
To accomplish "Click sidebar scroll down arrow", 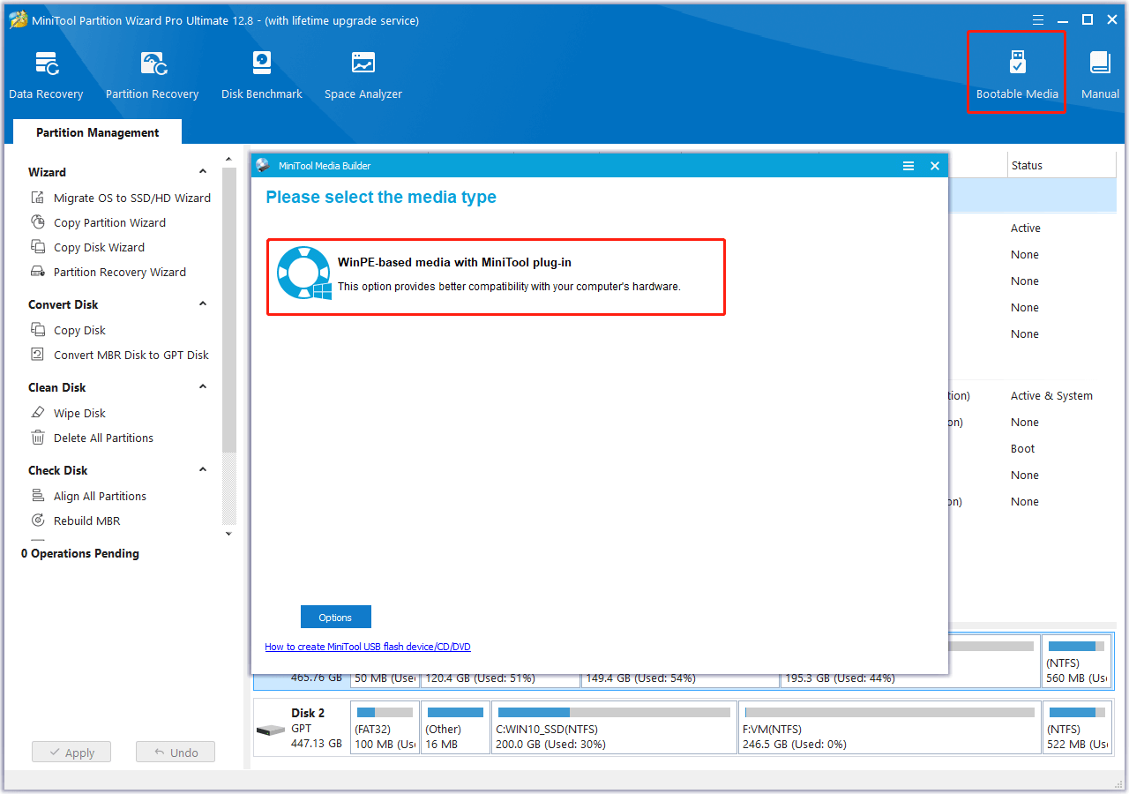I will point(229,534).
